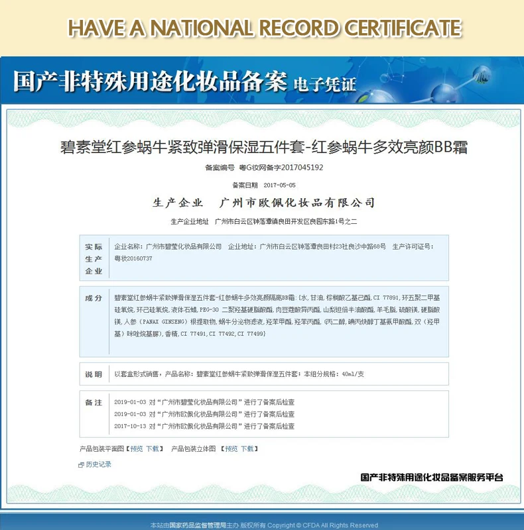Click the 国产非特殊用途化妆品备案服务平台 signature text
The height and width of the screenshot is (530, 524).
point(432,477)
